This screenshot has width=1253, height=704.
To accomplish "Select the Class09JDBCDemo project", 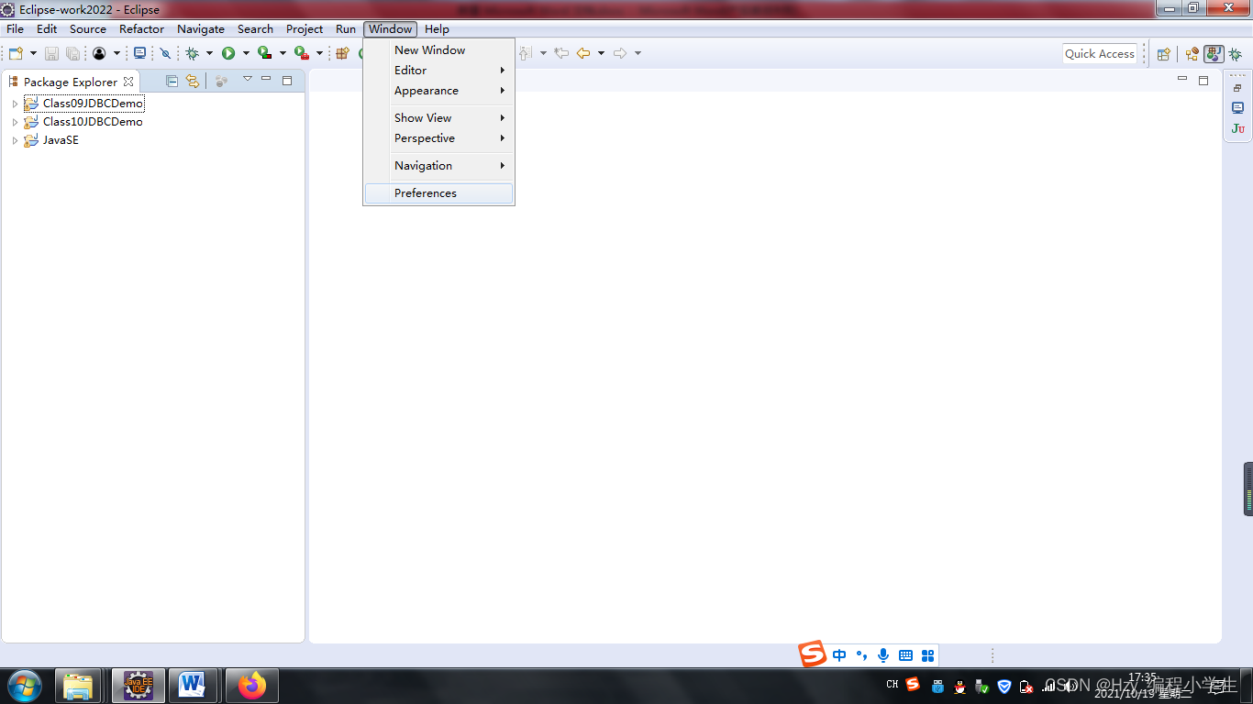I will coord(93,104).
